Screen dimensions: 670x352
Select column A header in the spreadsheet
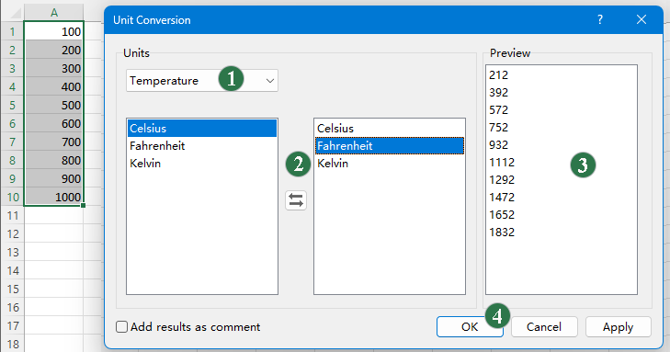click(54, 12)
